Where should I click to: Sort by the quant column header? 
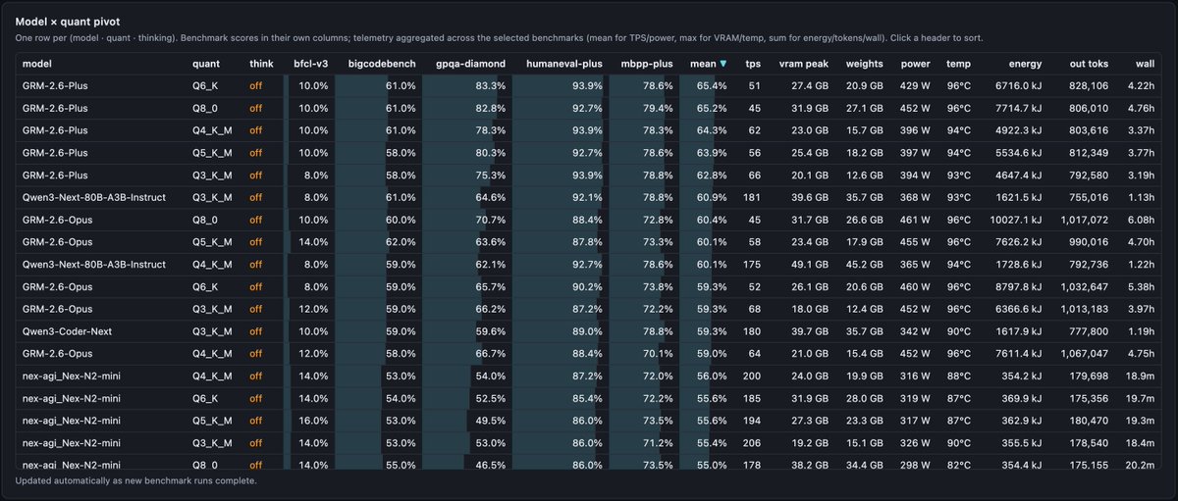tap(206, 64)
